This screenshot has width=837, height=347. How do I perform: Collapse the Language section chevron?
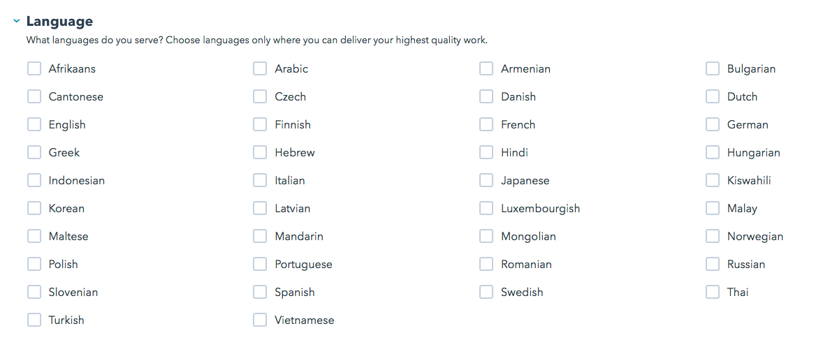[x=16, y=22]
